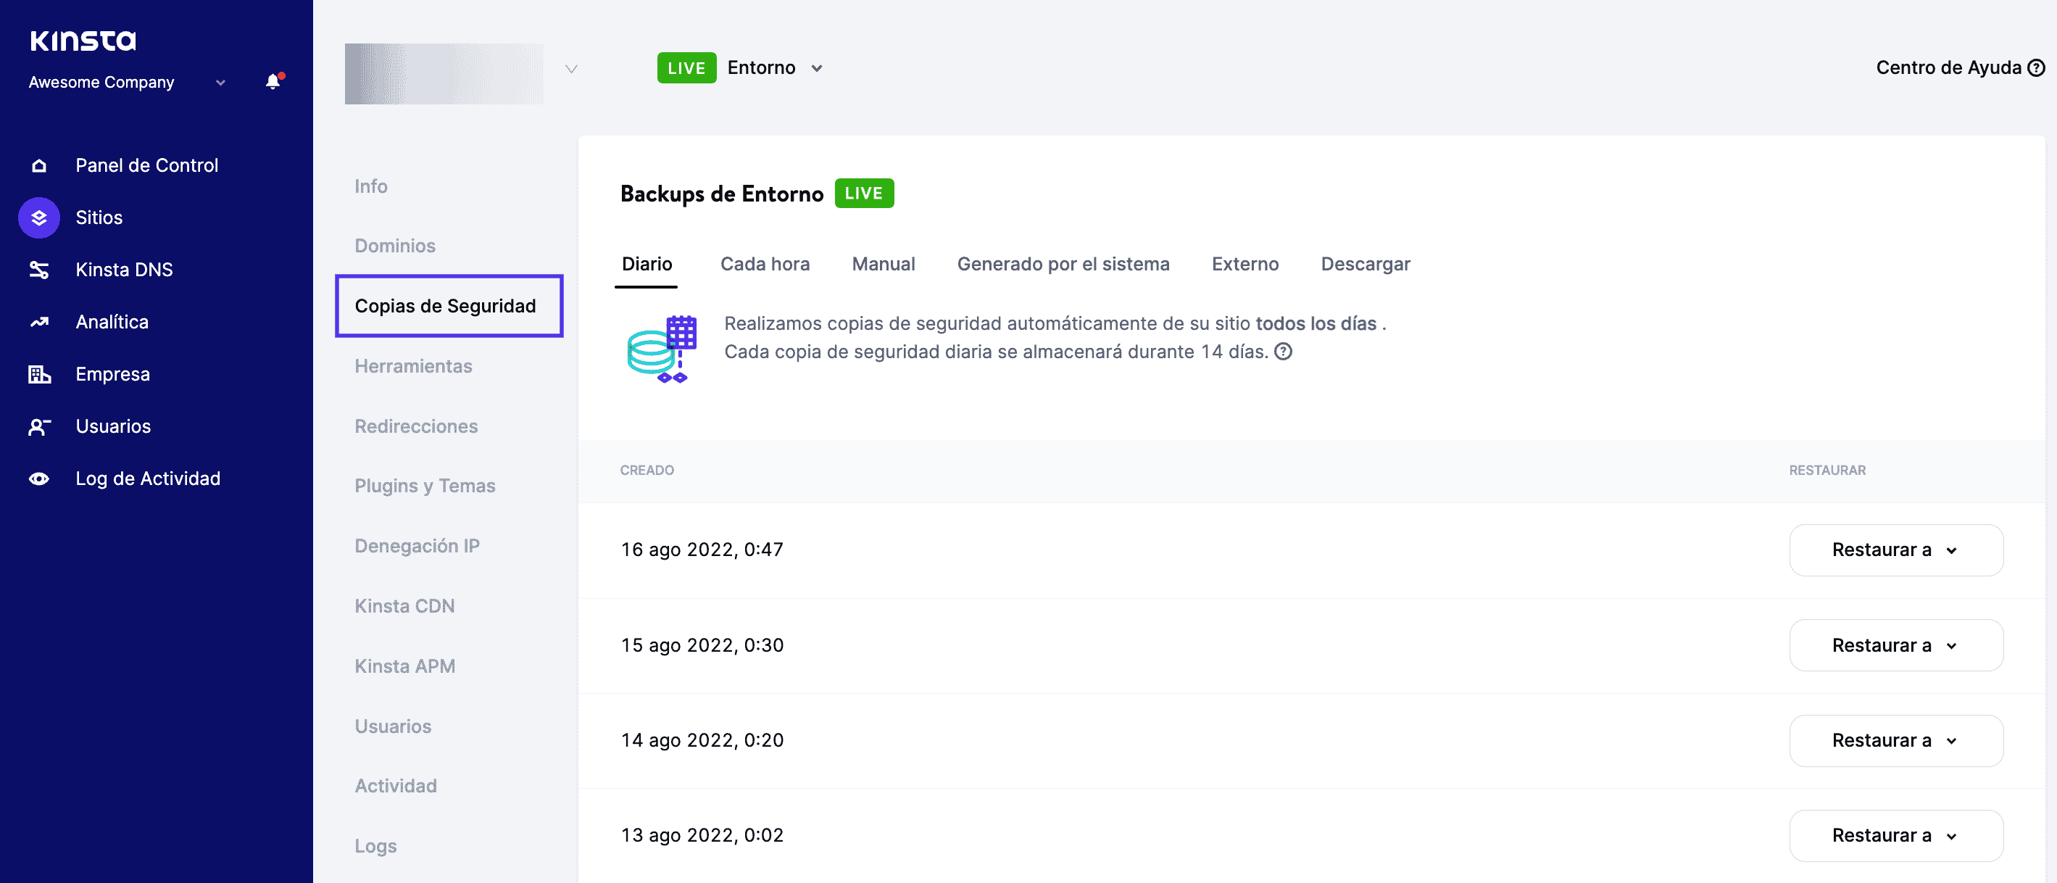2057x883 pixels.
Task: Open the Kinsta DNS sidebar icon
Action: click(x=39, y=270)
